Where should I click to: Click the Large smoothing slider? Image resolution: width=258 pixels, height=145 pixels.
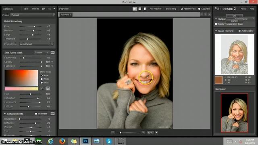[30, 35]
